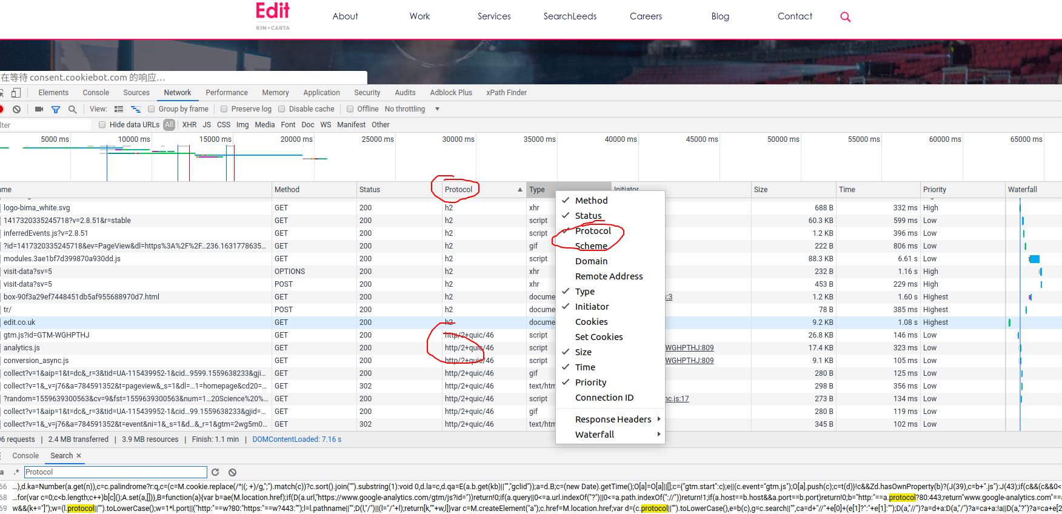Open the No throttling dropdown
The height and width of the screenshot is (514, 1062).
412,109
